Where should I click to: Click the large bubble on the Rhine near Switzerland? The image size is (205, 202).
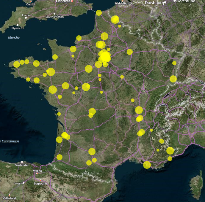[x=173, y=79]
